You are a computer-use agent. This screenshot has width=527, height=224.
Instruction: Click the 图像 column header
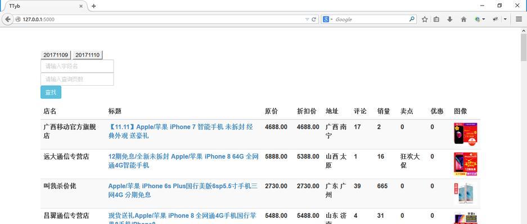(x=461, y=111)
